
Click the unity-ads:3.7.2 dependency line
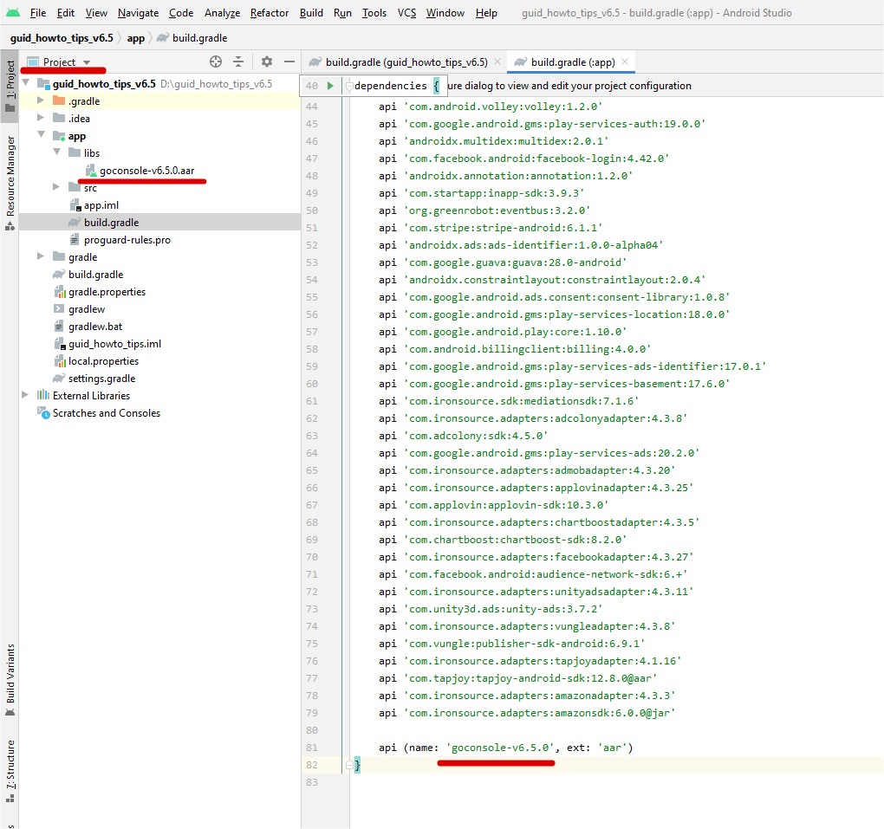(491, 609)
